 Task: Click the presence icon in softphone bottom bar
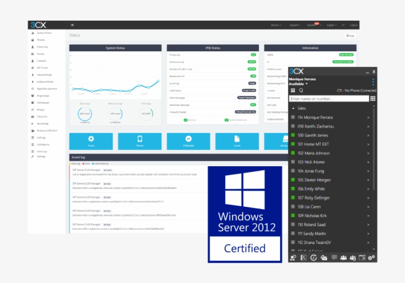pos(293,258)
